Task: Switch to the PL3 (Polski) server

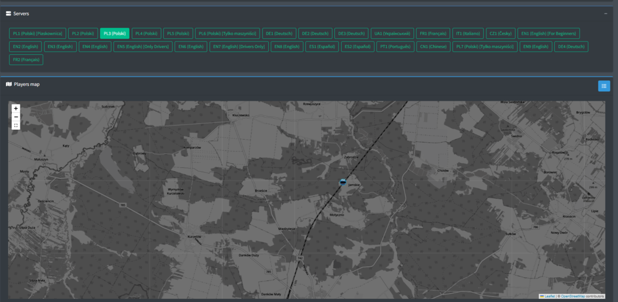Action: [114, 33]
